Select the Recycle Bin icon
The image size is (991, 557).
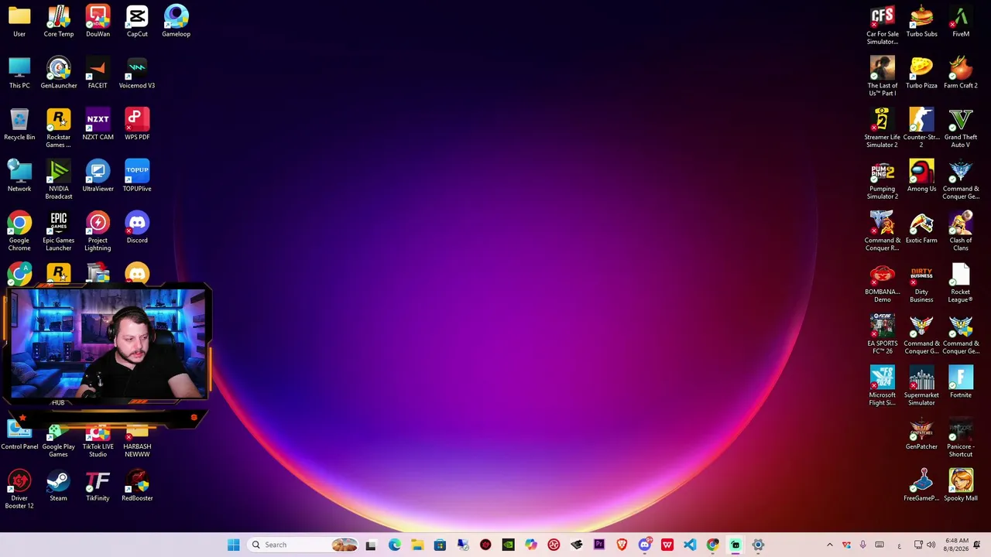coord(19,125)
